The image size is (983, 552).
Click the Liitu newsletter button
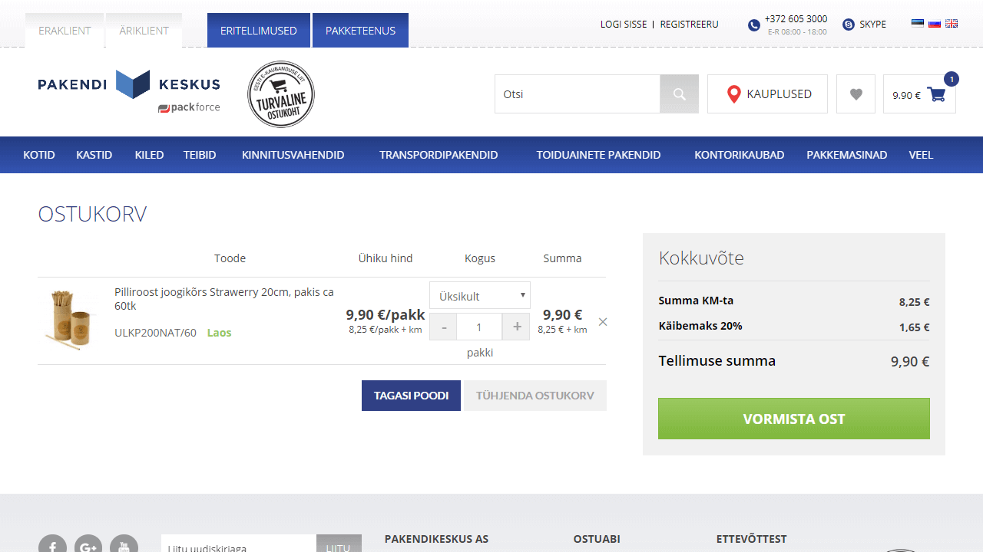339,544
